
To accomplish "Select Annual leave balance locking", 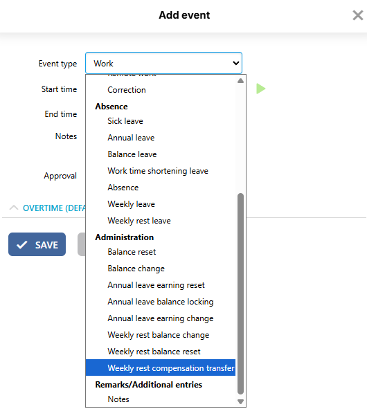I will (161, 302).
